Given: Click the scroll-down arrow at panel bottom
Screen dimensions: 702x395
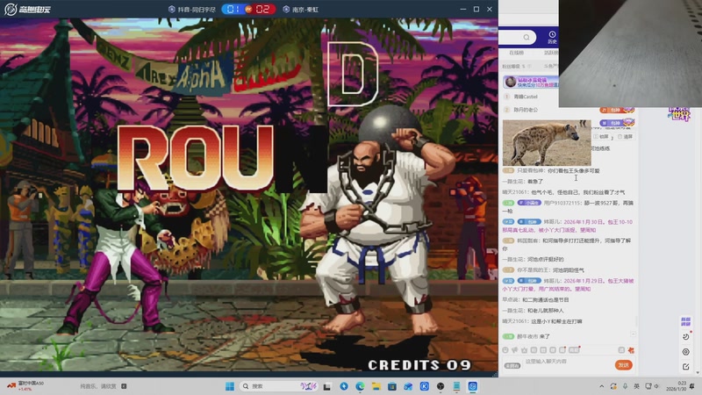Looking at the screenshot, I should coord(698,372).
